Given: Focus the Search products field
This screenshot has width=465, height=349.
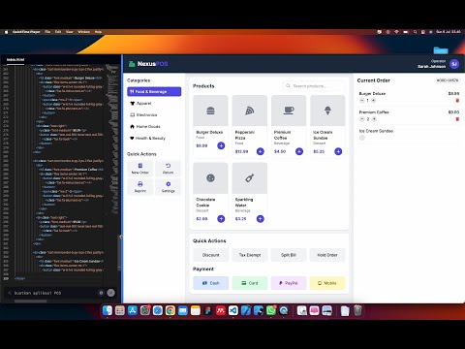Looking at the screenshot, I should (314, 86).
